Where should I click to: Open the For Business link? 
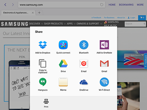click(109, 18)
